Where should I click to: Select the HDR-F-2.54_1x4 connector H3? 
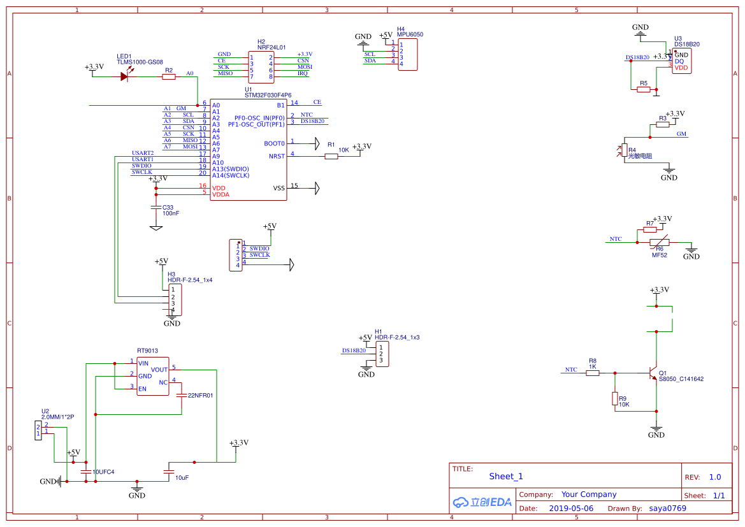point(175,300)
